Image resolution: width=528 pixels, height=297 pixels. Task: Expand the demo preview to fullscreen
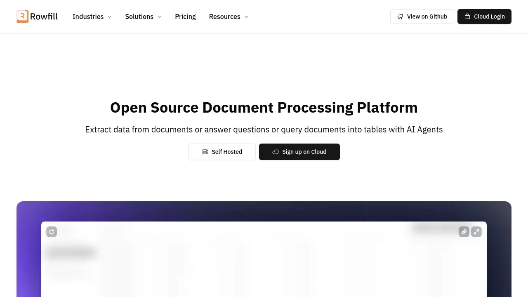[x=476, y=232]
